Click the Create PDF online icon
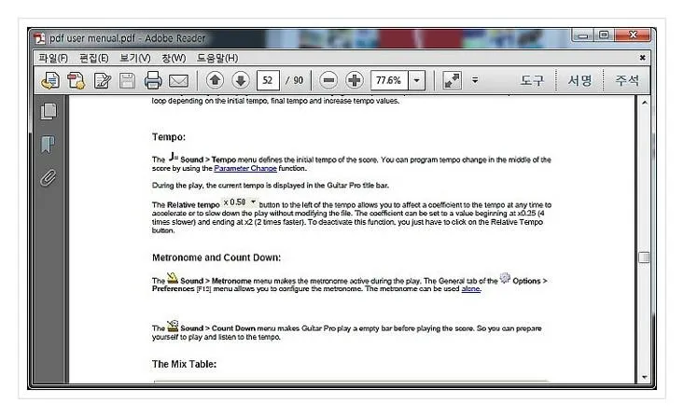 pyautogui.click(x=50, y=81)
